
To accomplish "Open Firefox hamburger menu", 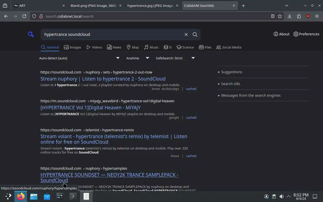I will click(317, 16).
